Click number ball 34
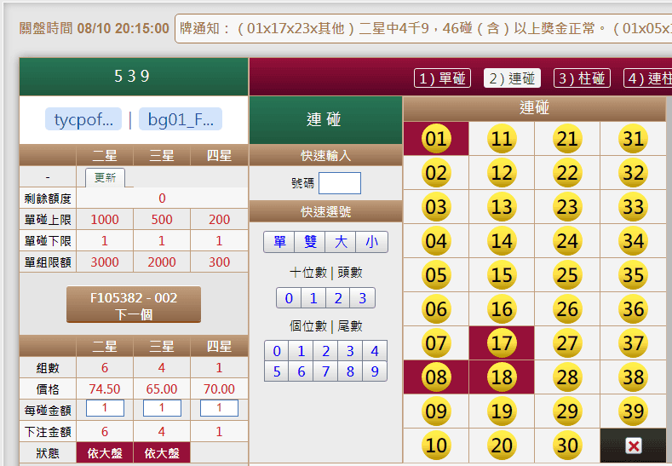The image size is (672, 466). coord(634,241)
